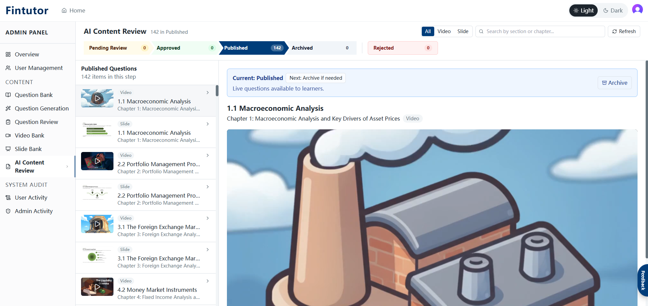Click the main page vertical scrollbar
The width and height of the screenshot is (648, 306).
tap(647, 159)
